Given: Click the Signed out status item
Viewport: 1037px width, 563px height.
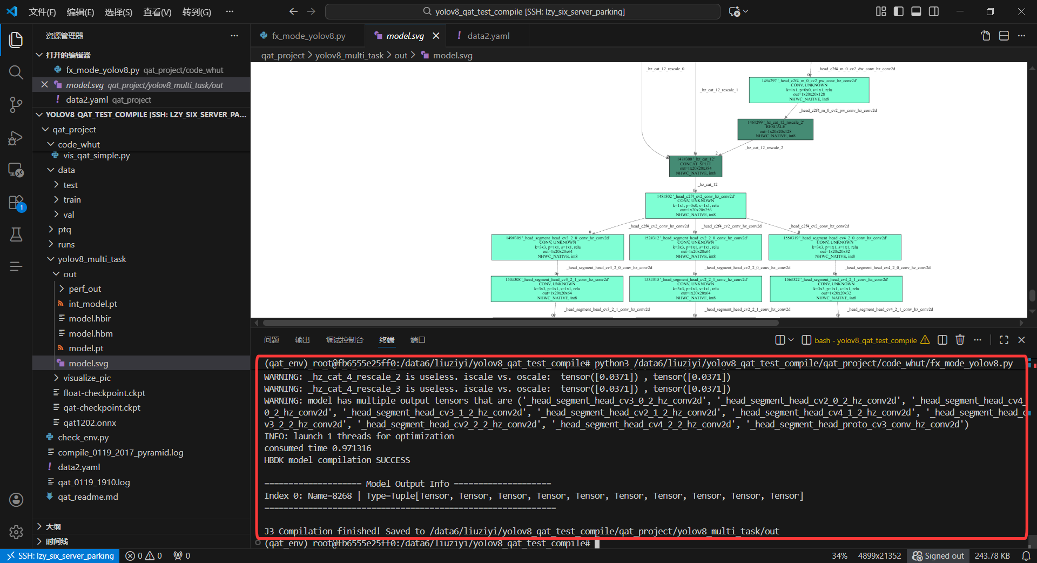Looking at the screenshot, I should (938, 556).
